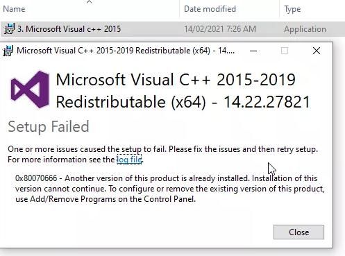This screenshot has height=256, width=345.
Task: Click the greyed-out maximize box
Action: click(285, 51)
